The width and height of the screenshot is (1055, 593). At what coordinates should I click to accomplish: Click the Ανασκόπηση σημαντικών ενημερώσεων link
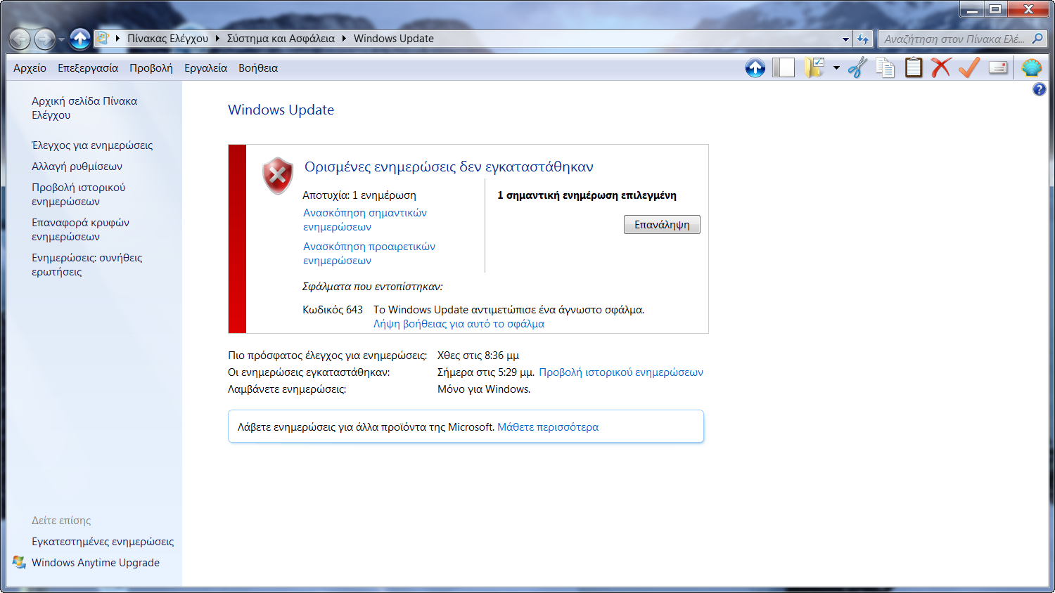coord(365,220)
